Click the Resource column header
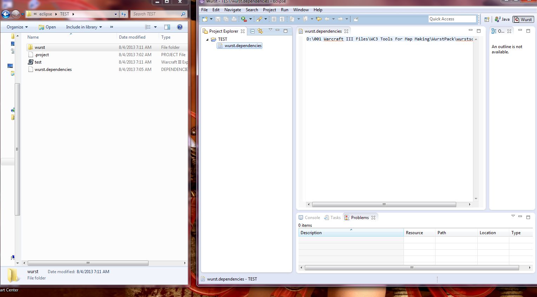This screenshot has height=297, width=537. point(419,233)
